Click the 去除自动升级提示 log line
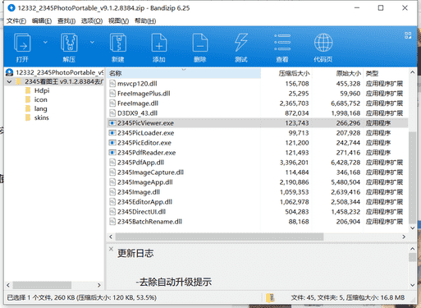This screenshot has height=308, width=421. 174,282
